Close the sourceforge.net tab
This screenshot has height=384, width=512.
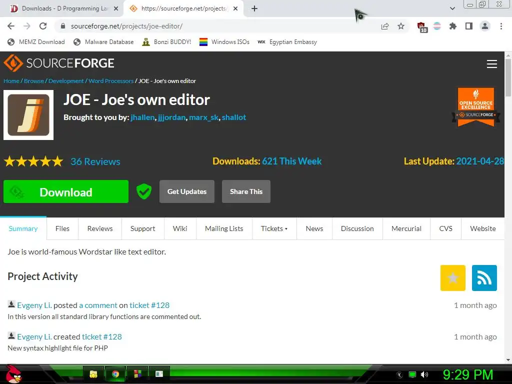235,9
